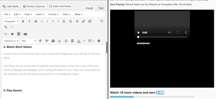Viewport: 216px width, 99px height.
Task: Open the Insert menu
Action: (x=40, y=14)
